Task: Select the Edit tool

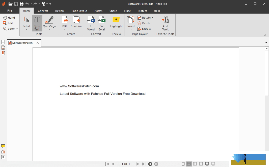Action: coord(8,23)
